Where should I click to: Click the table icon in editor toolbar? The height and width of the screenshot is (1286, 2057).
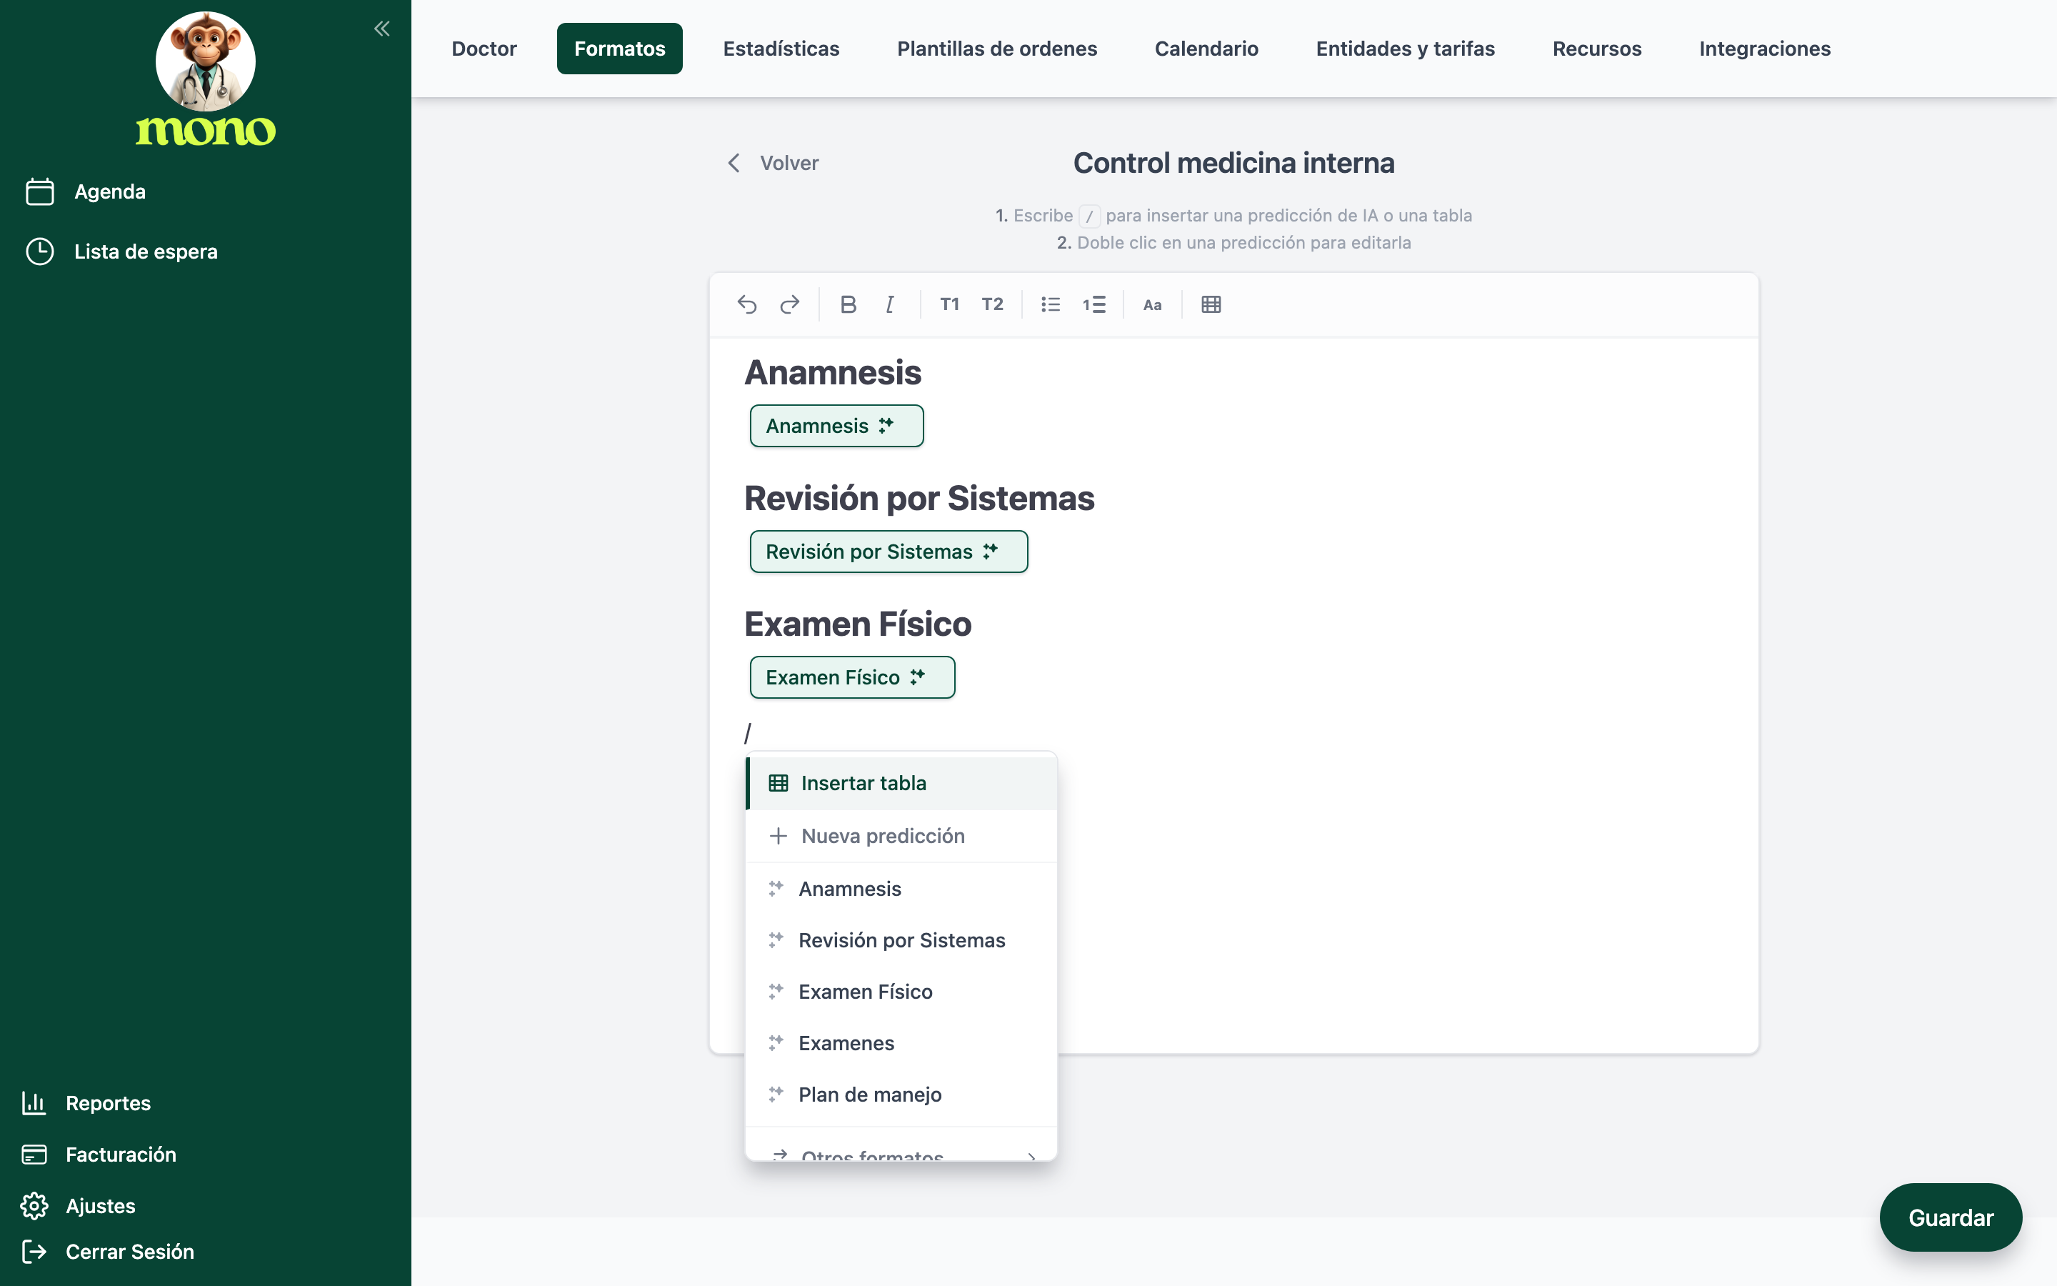(x=1211, y=304)
